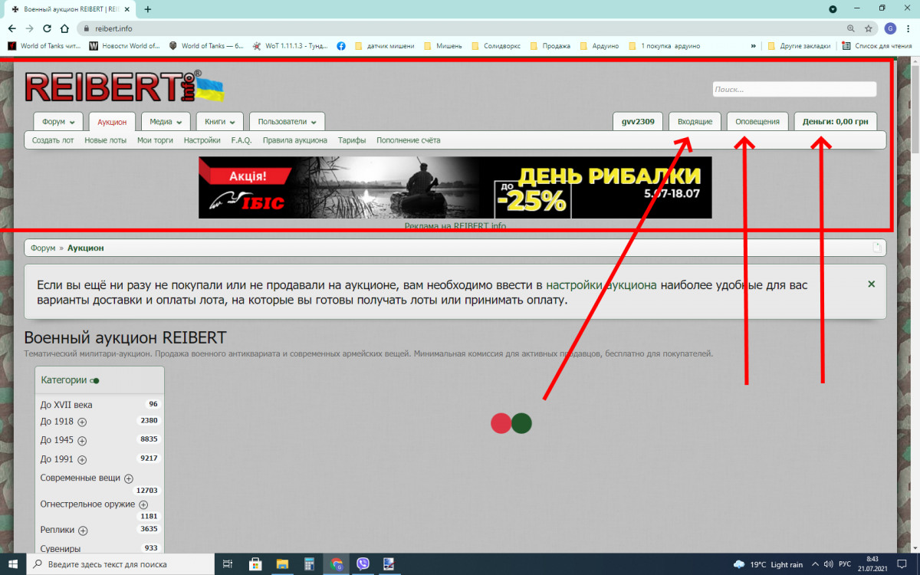Screen dimensions: 920x575
Task: Toggle the Категории panel switch
Action: pyautogui.click(x=94, y=380)
